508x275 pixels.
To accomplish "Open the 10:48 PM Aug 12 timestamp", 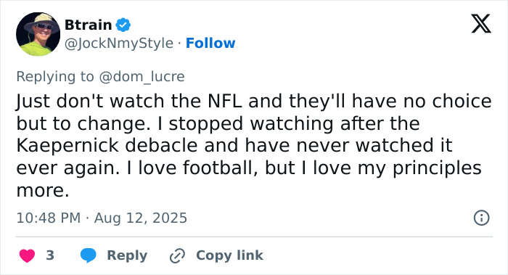I will coord(102,218).
